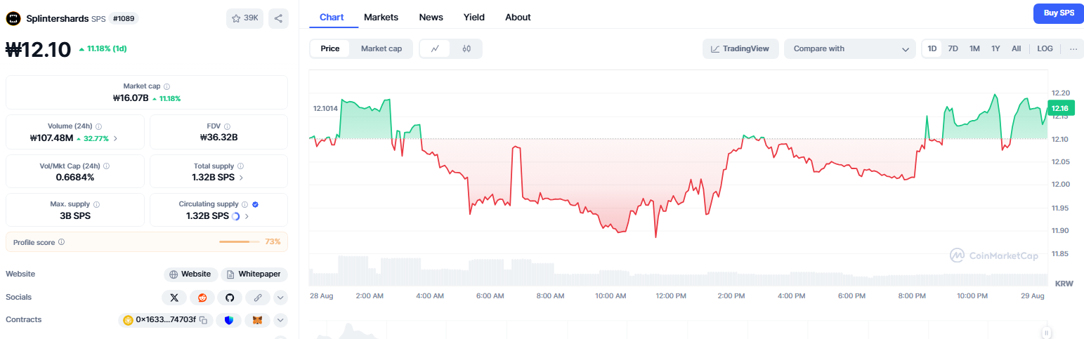This screenshot has width=1084, height=339.
Task: Open the Whitepaper link
Action: coord(254,274)
